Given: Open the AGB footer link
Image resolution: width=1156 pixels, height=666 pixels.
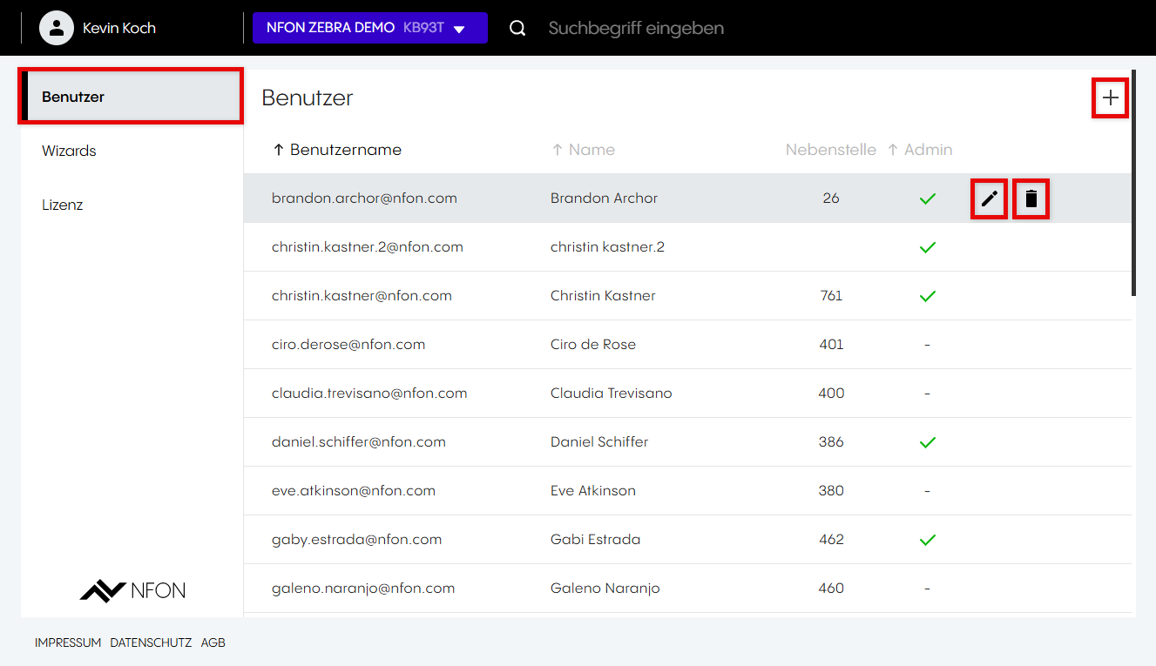Looking at the screenshot, I should (x=213, y=642).
